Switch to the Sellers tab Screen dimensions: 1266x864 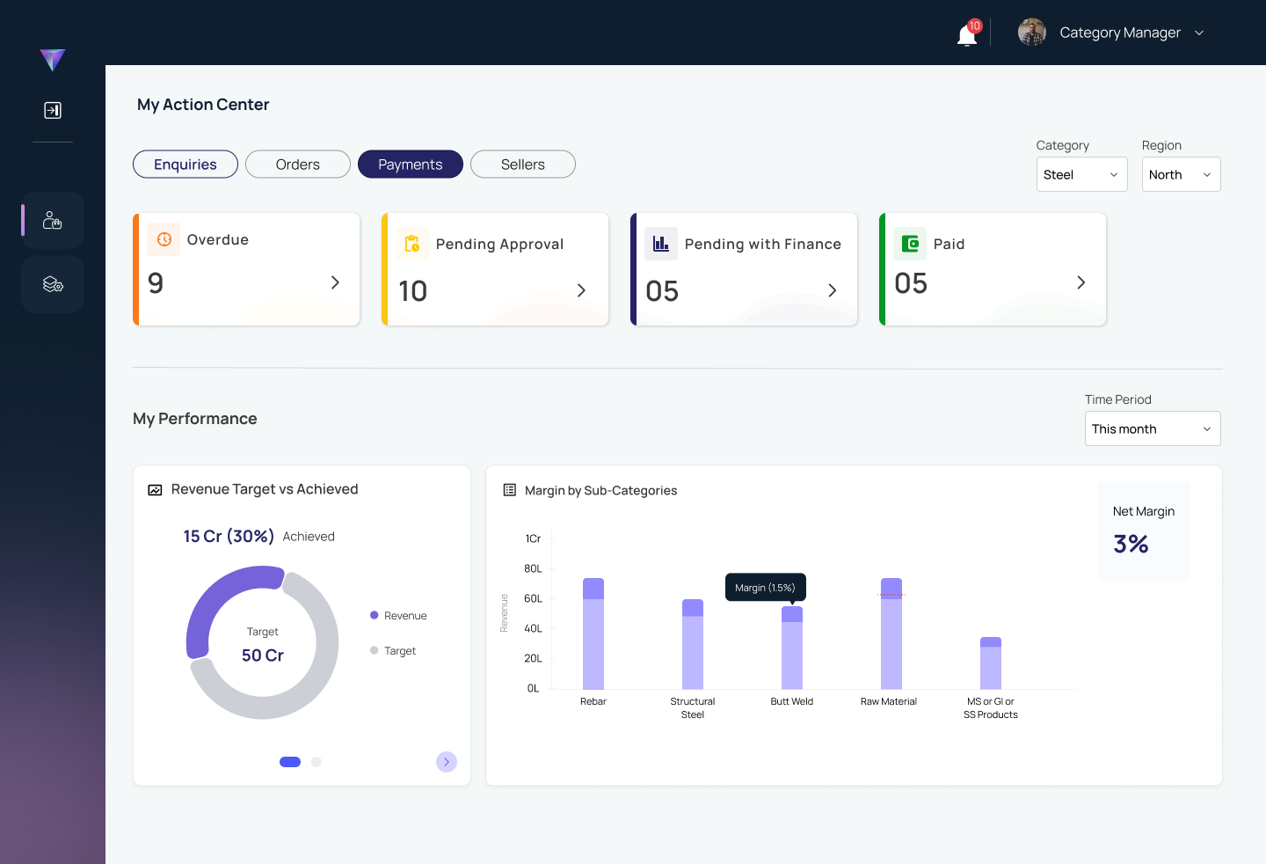pyautogui.click(x=523, y=165)
